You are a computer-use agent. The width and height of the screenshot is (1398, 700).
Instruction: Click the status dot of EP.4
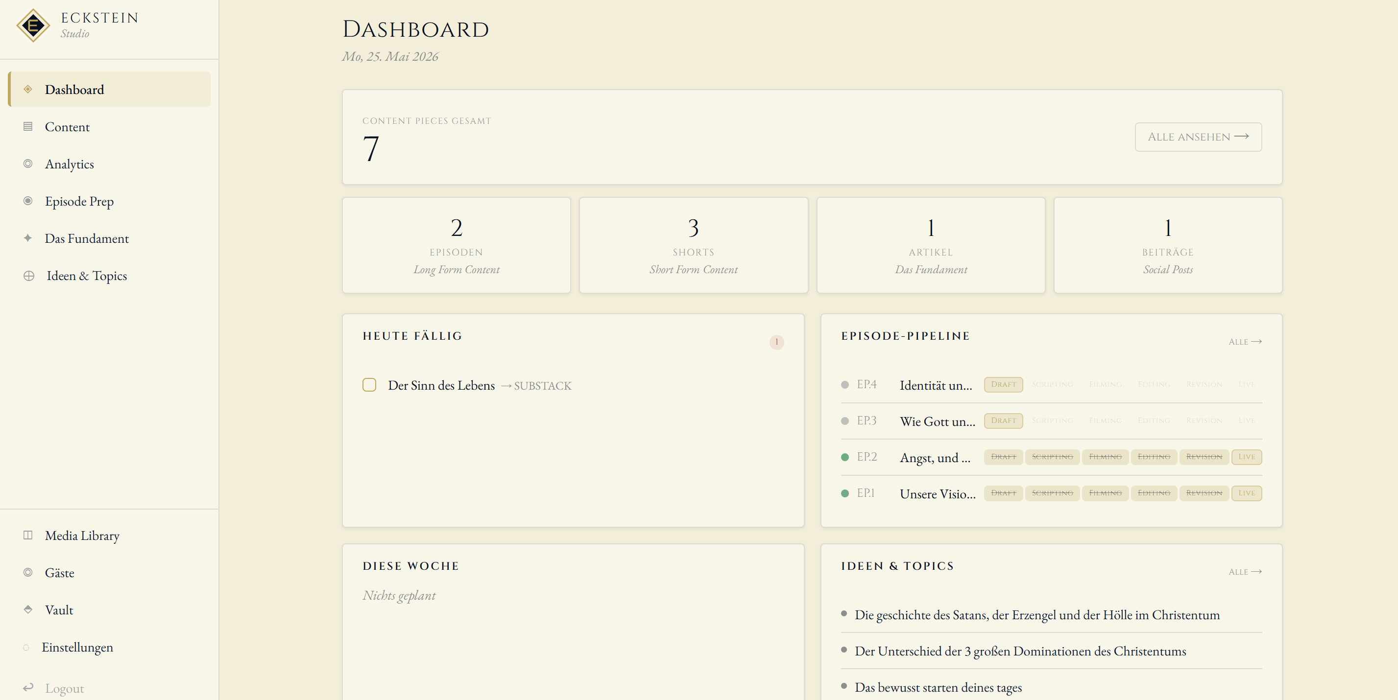[844, 384]
